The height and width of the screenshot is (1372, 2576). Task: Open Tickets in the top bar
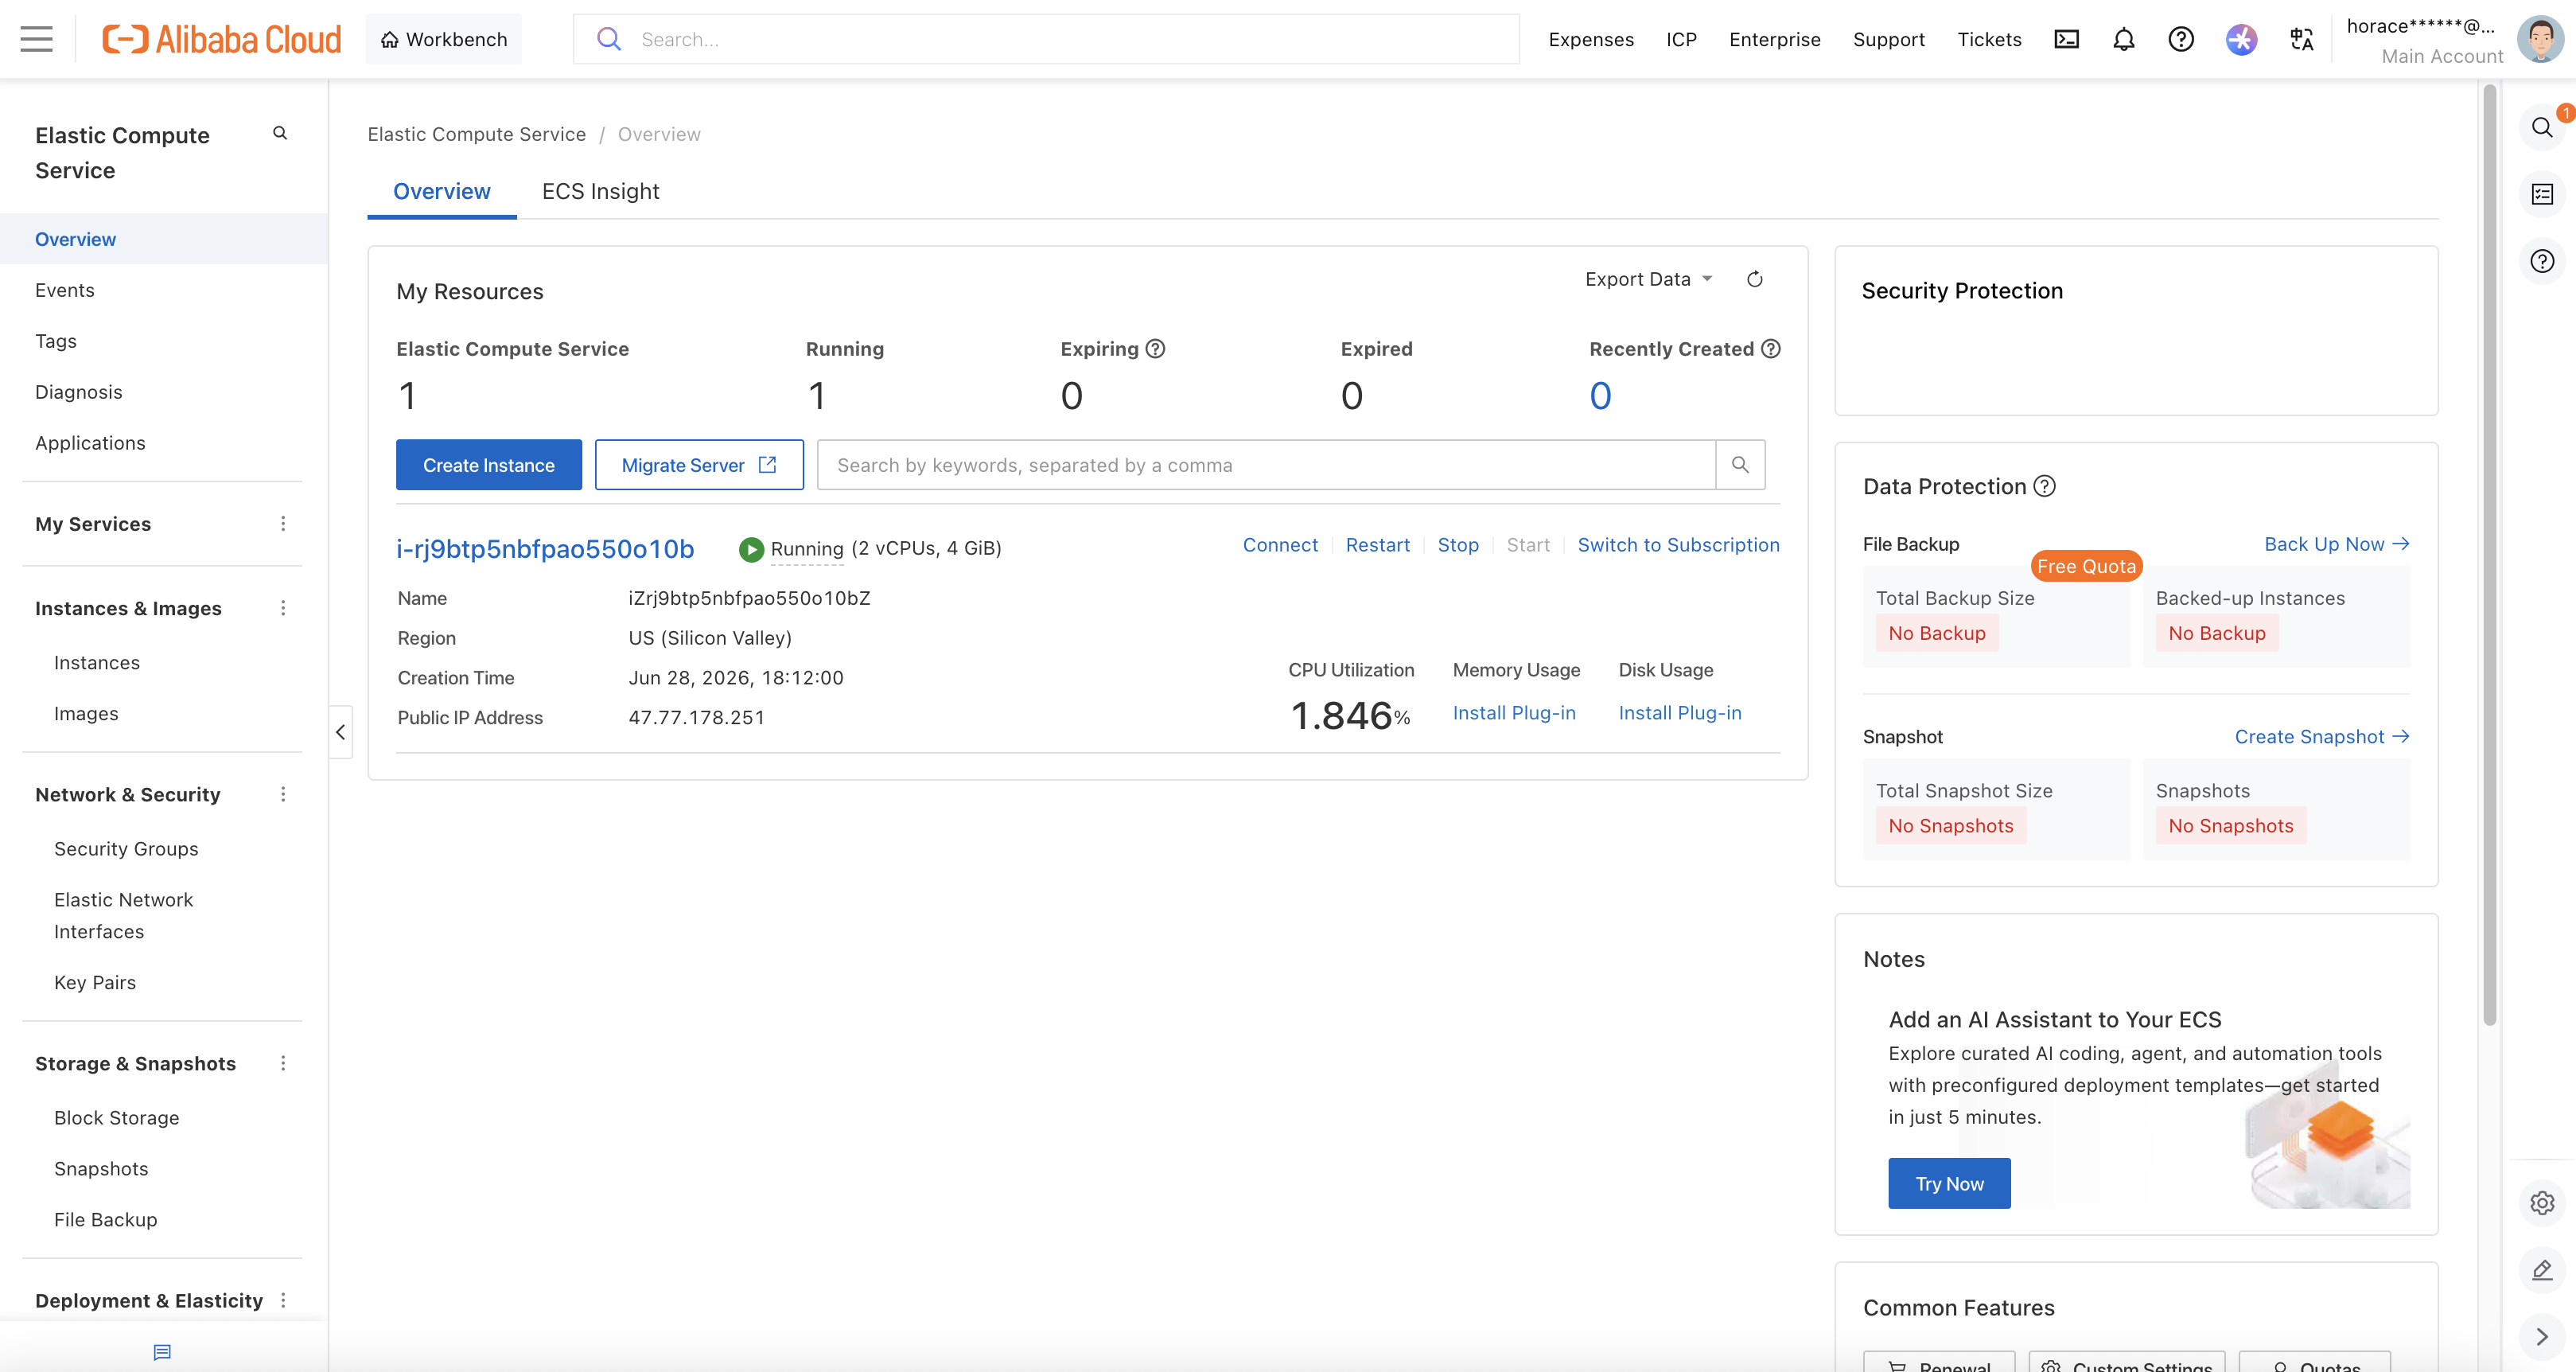click(1989, 39)
